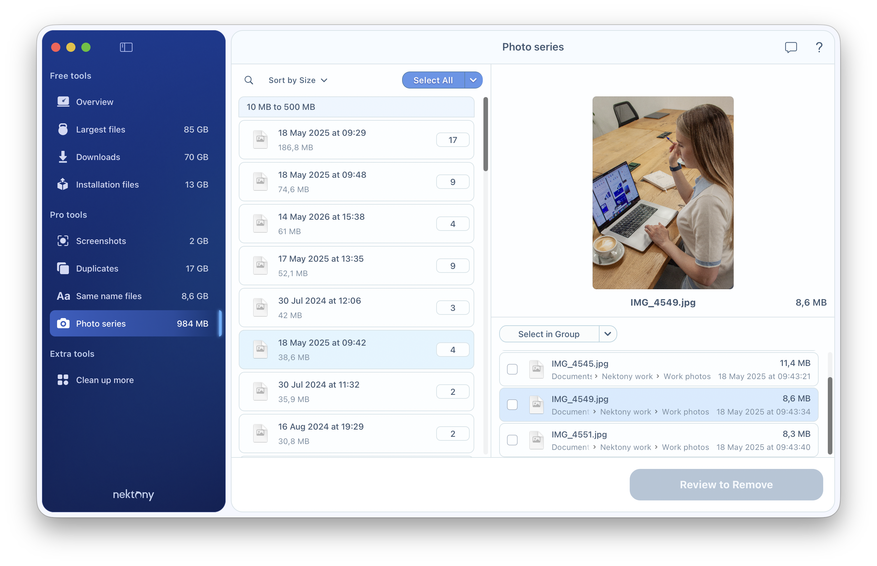The height and width of the screenshot is (566, 877).
Task: Select the 18 May 2025 at 09:48 group
Action: [356, 182]
